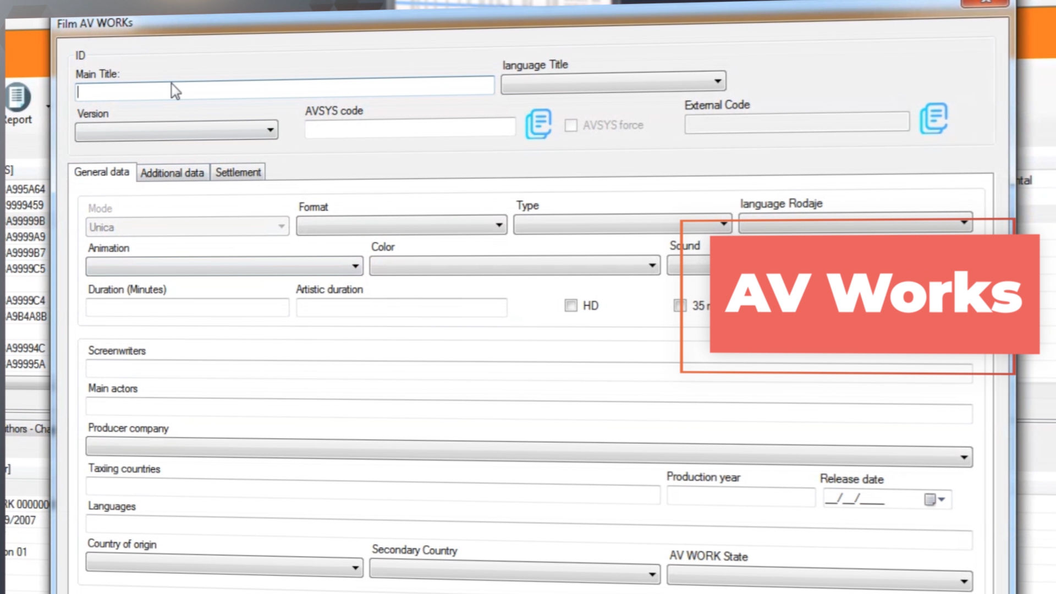Screen dimensions: 1056x594
Task: Switch to the Additional data tab
Action: coord(173,173)
